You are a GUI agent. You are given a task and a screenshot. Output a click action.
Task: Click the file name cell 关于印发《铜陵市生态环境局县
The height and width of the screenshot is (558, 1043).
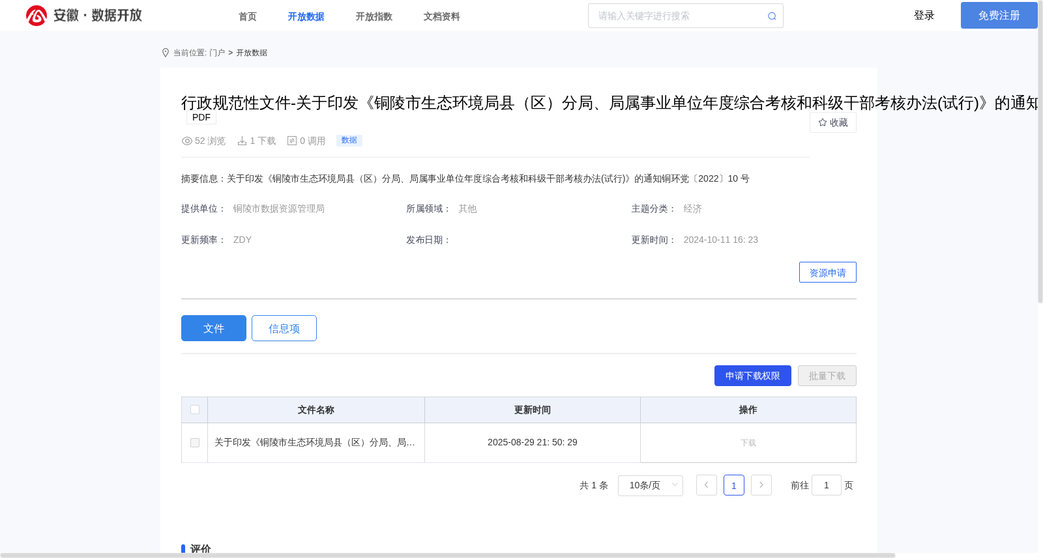click(315, 443)
